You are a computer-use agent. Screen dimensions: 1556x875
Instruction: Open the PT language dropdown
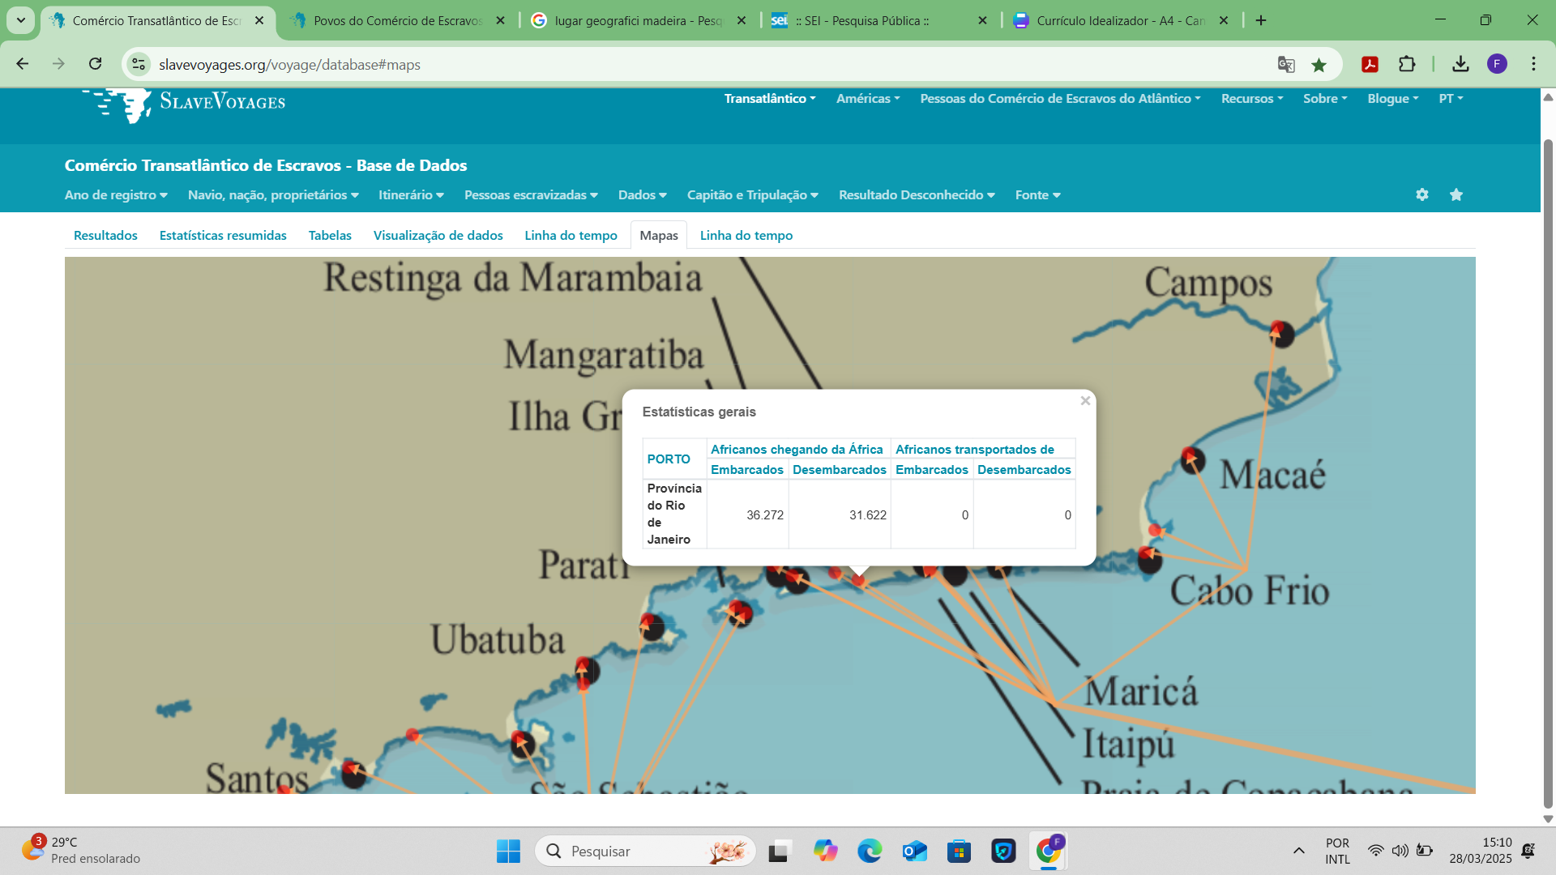(x=1451, y=99)
